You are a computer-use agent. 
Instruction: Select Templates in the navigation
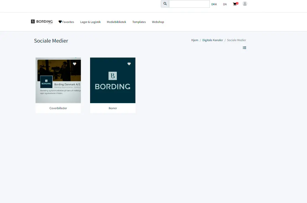(x=139, y=22)
